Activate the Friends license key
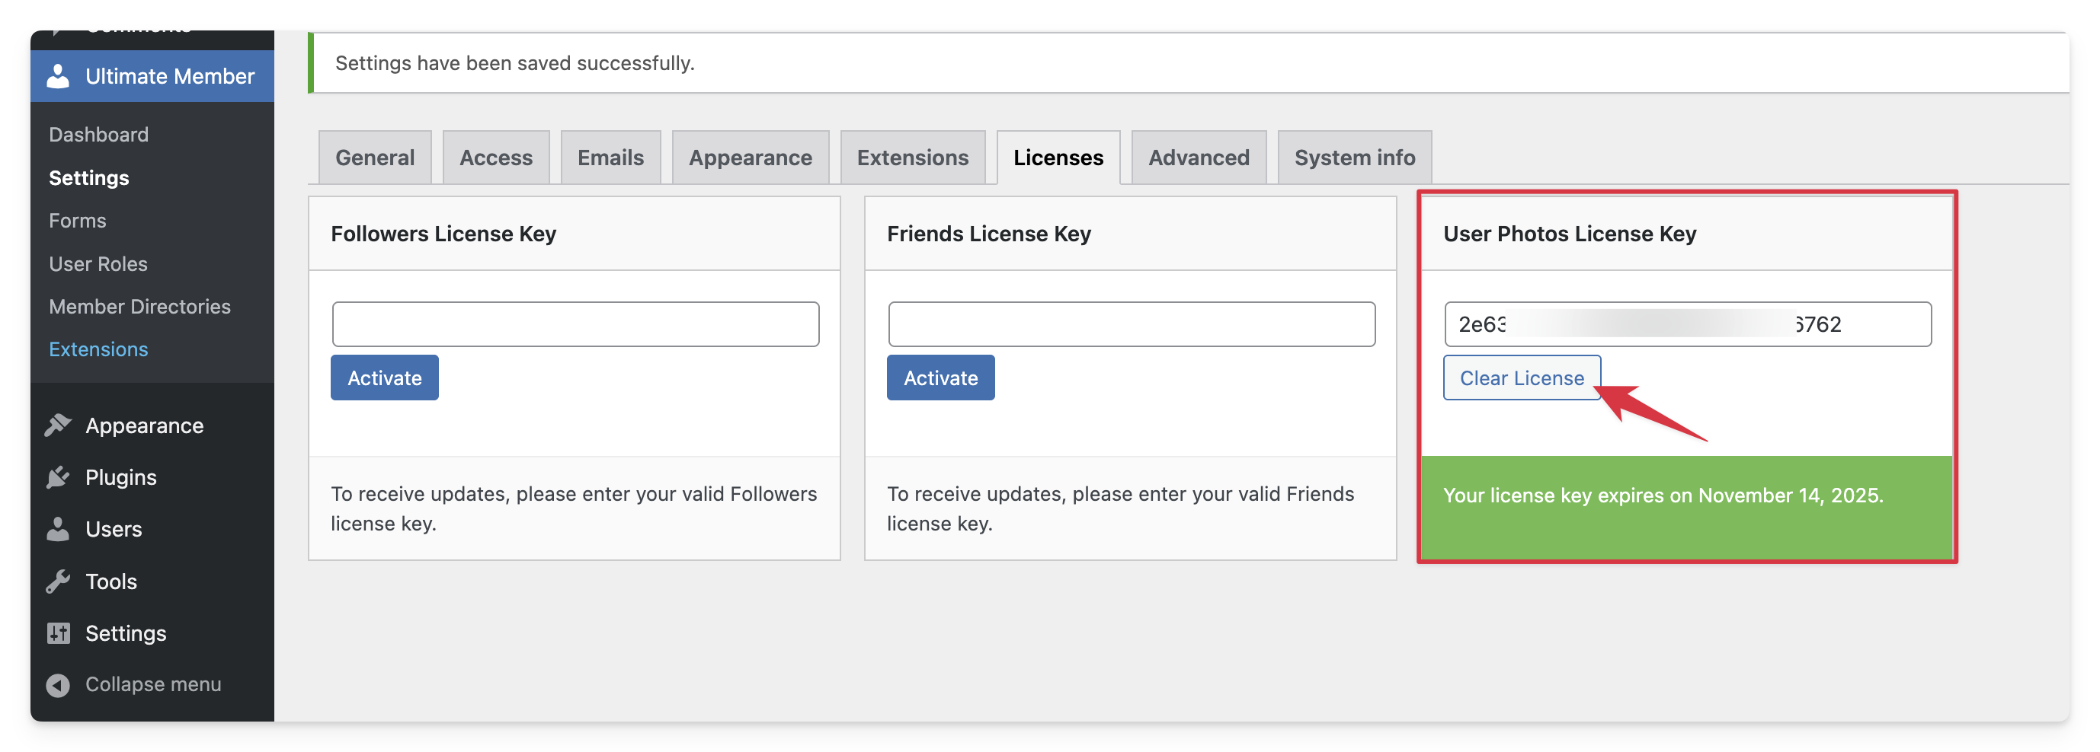This screenshot has height=752, width=2100. click(940, 378)
